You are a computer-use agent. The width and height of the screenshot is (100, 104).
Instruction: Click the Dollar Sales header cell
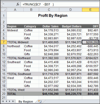point(49,26)
